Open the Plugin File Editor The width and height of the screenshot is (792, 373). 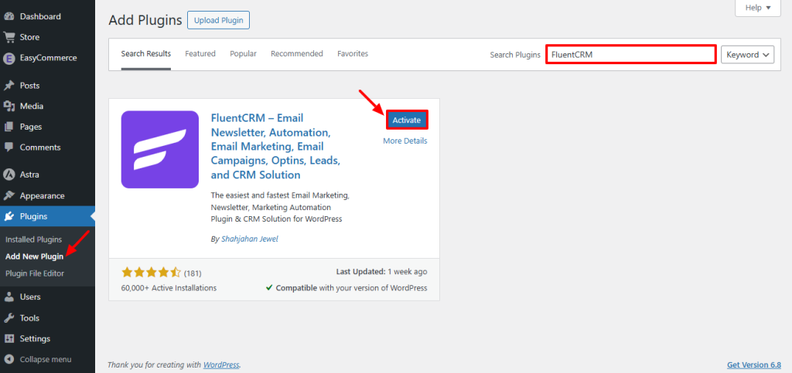[x=35, y=273]
